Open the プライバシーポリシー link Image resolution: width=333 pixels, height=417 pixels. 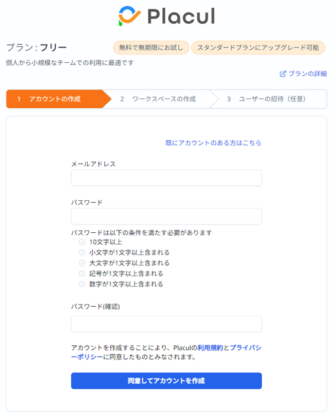245,348
